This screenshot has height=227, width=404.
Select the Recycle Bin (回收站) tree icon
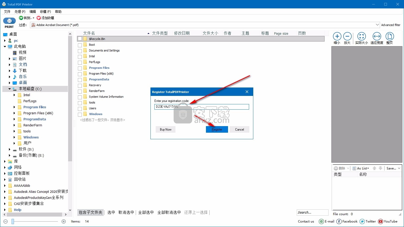pyautogui.click(x=10, y=179)
